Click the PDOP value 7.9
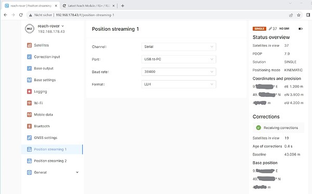 (287, 54)
